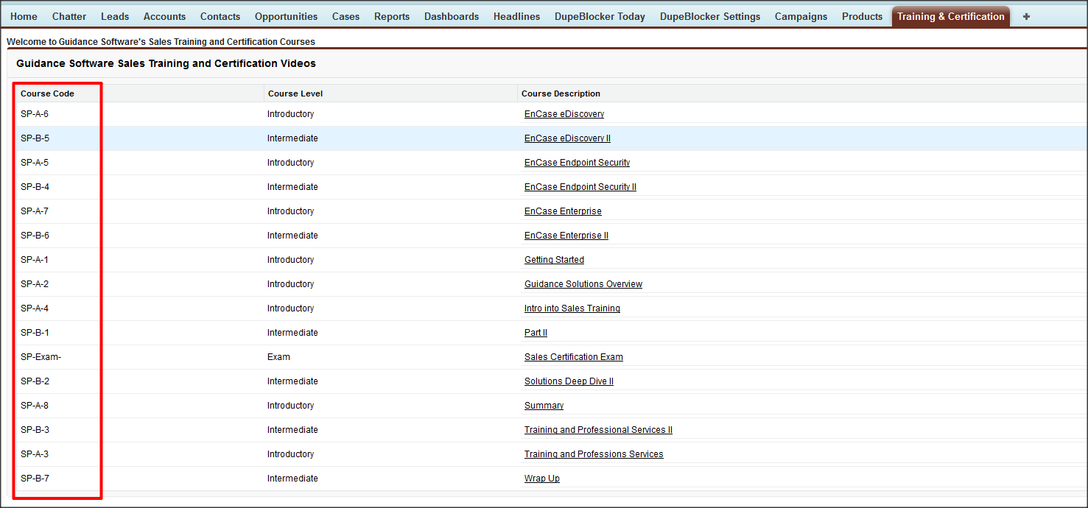Open EnCase Endpoint Security II course

pyautogui.click(x=580, y=187)
